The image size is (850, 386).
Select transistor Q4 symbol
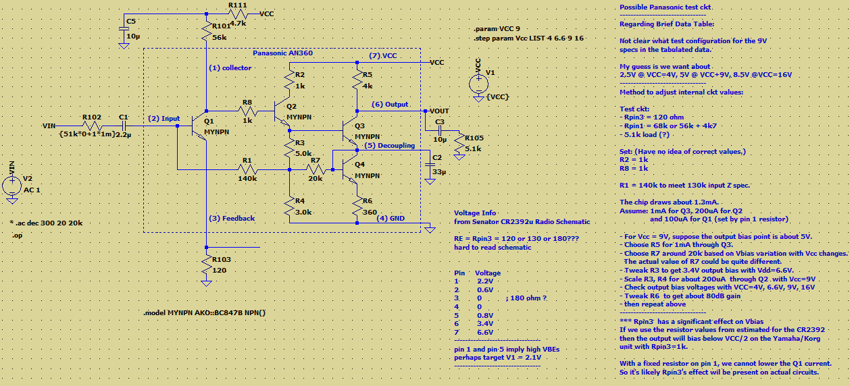coord(351,169)
